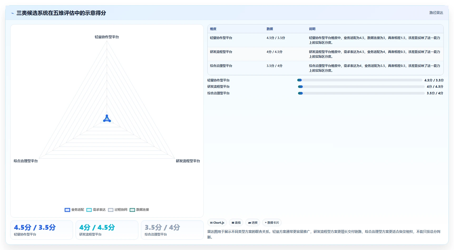Click the small icon before the page title
The height and width of the screenshot is (250, 454).
(x=12, y=13)
